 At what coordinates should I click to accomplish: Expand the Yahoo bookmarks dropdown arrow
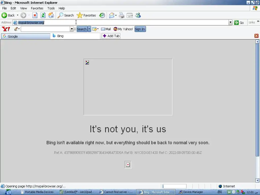(x=98, y=29)
